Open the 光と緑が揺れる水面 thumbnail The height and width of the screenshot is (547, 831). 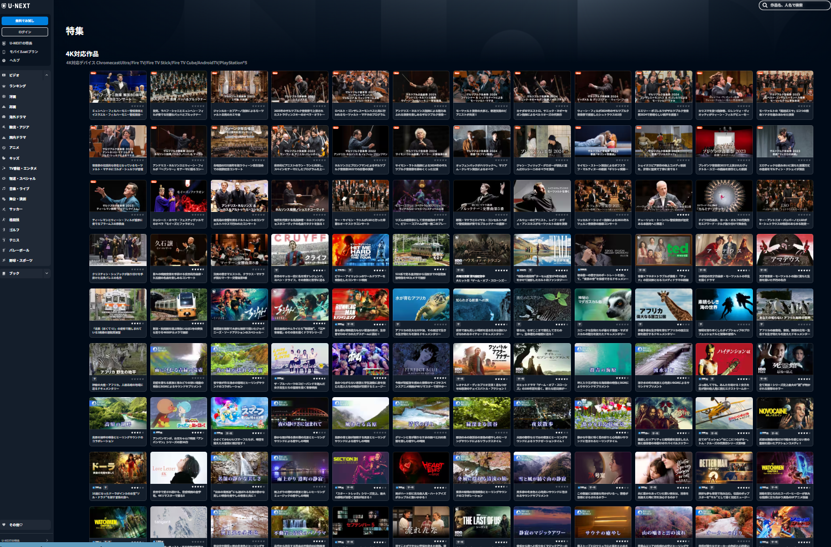[239, 359]
